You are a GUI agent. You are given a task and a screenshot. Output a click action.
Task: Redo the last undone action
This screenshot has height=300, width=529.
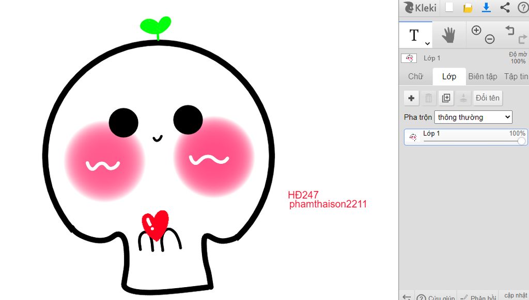[x=523, y=39]
